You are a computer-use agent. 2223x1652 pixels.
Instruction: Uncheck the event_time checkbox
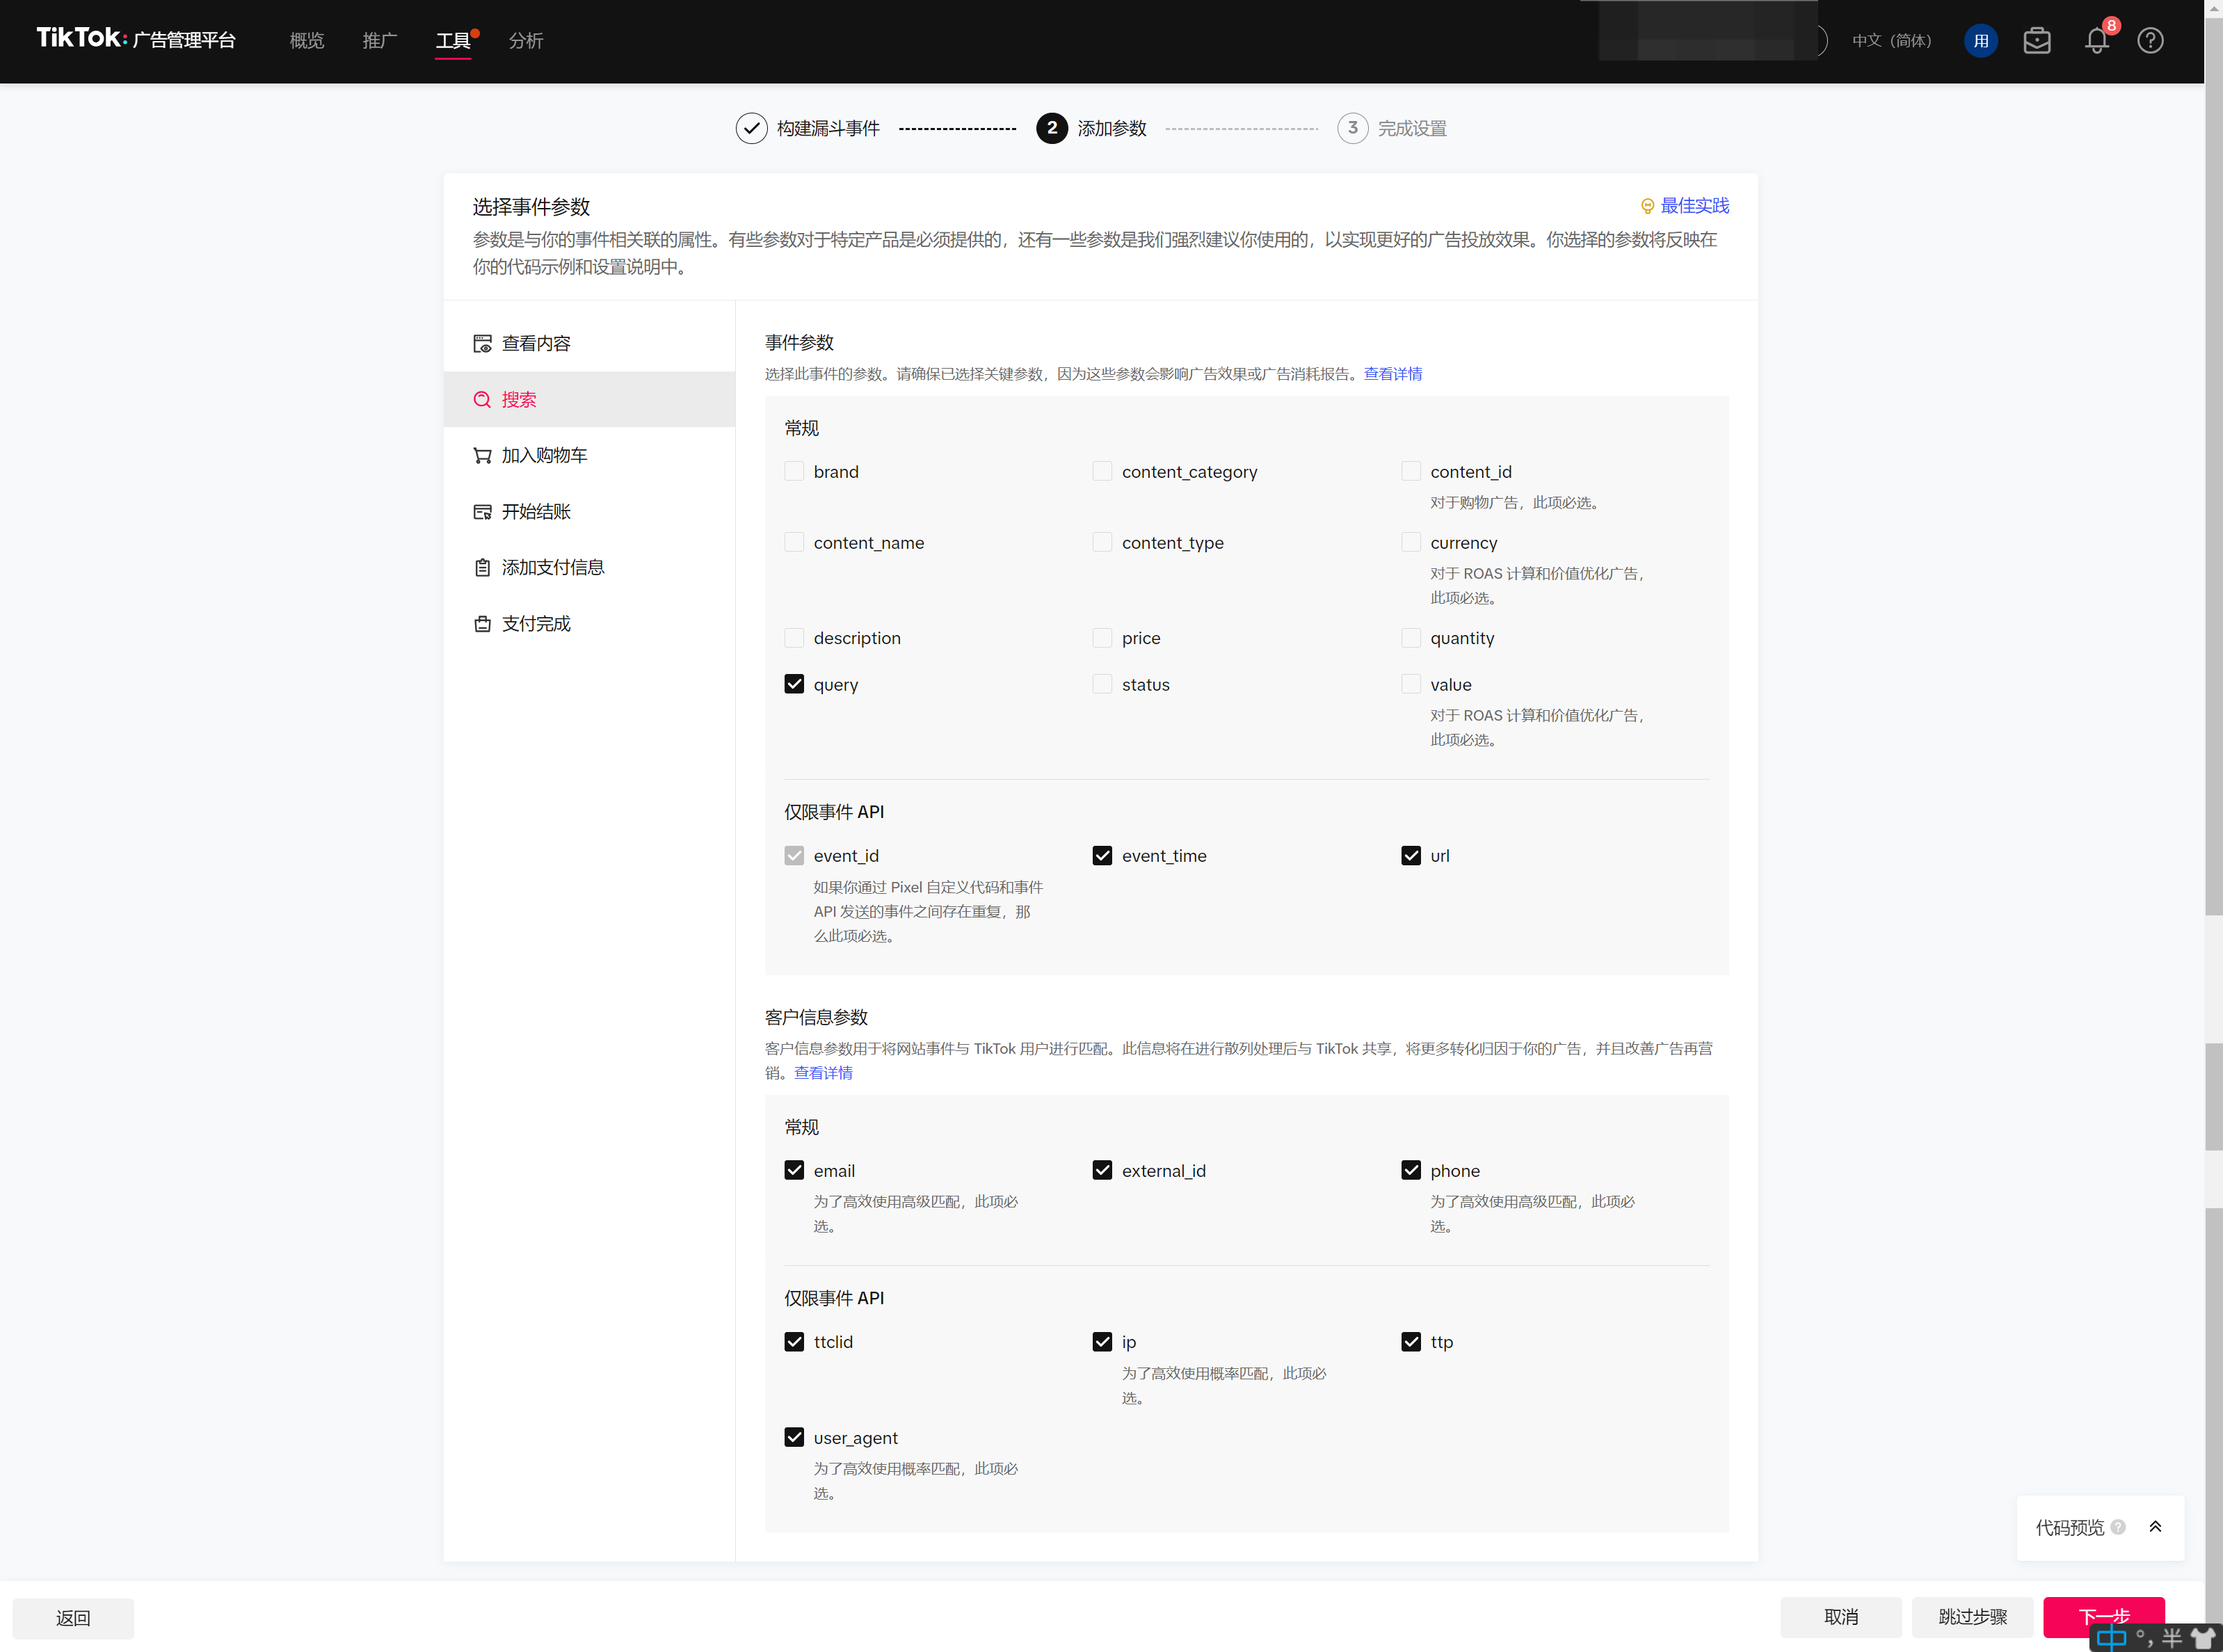(1102, 856)
